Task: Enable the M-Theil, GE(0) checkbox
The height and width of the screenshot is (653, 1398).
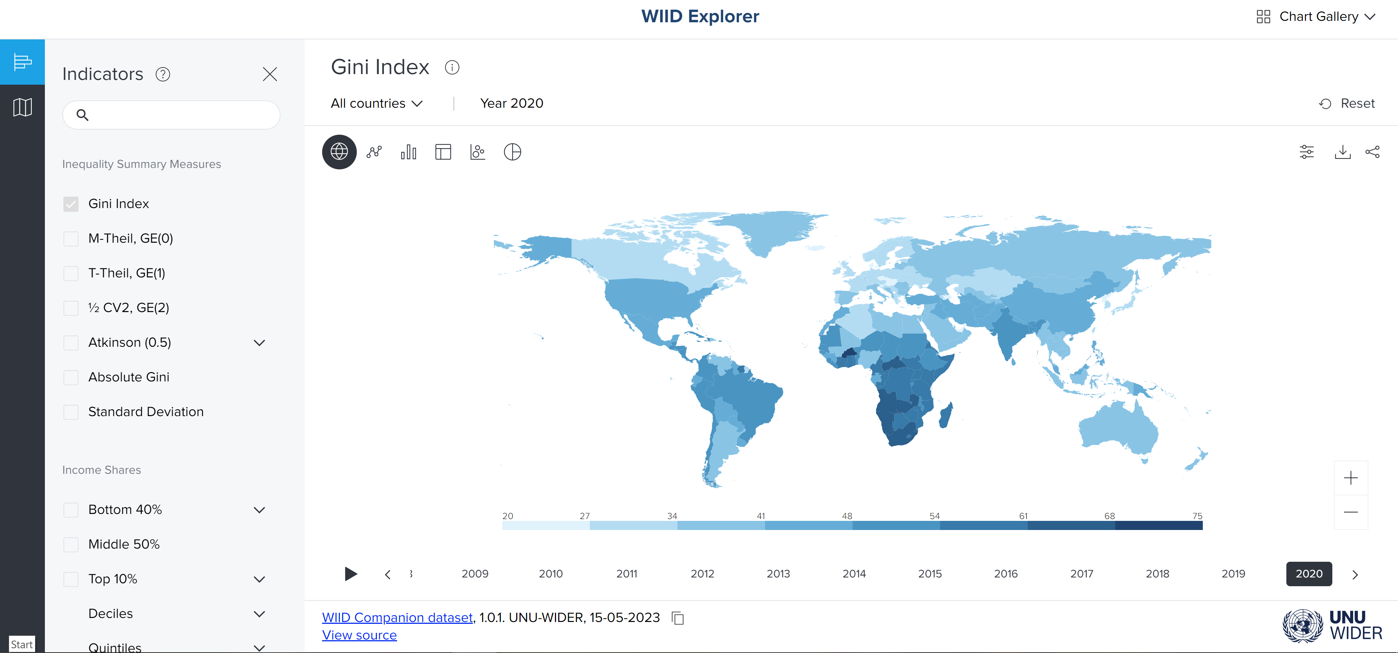Action: [x=71, y=238]
